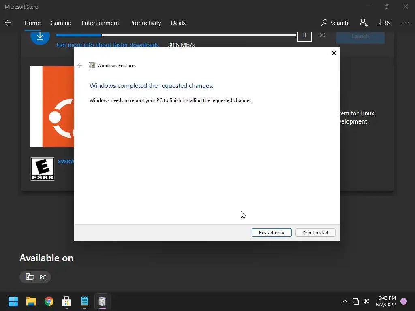Switch to the Gaming tab

click(x=61, y=23)
